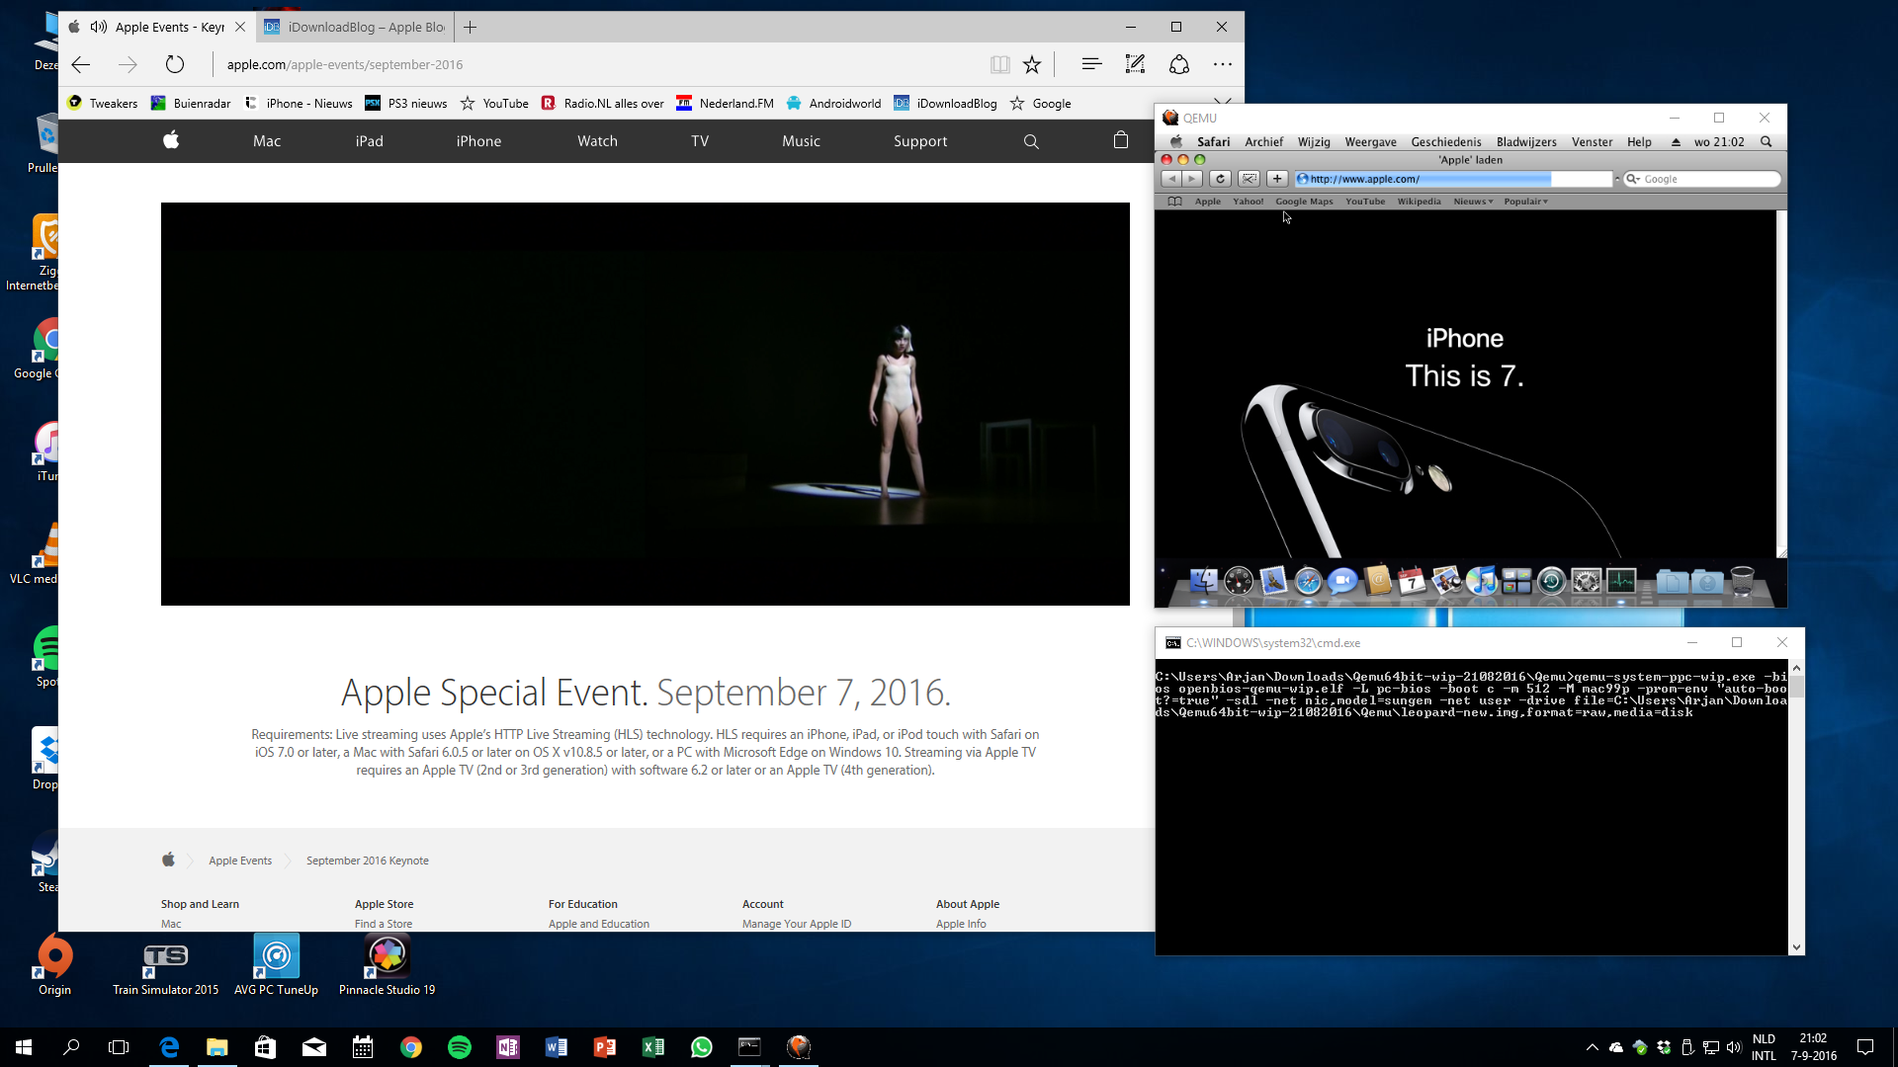The image size is (1898, 1067).
Task: Open the Share icon in Edge
Action: click(x=1179, y=64)
